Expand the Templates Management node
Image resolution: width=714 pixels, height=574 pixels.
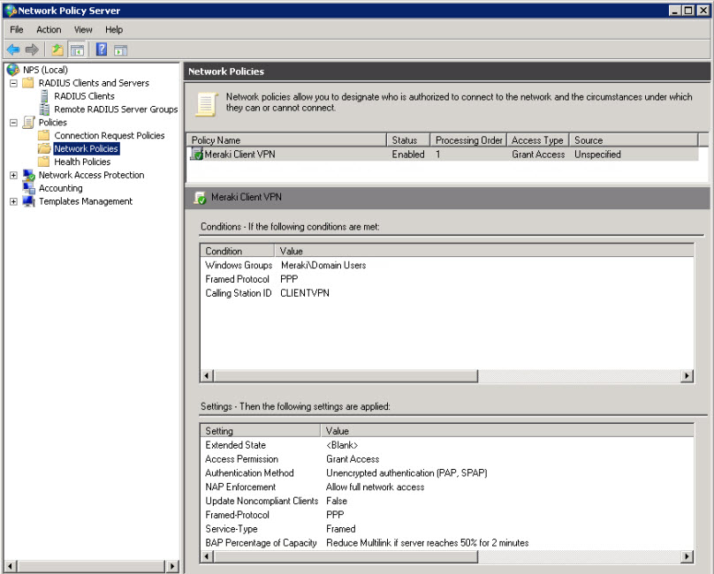pyautogui.click(x=13, y=201)
